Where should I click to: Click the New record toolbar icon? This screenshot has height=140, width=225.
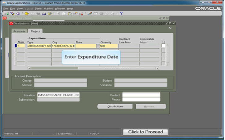click(x=6, y=14)
